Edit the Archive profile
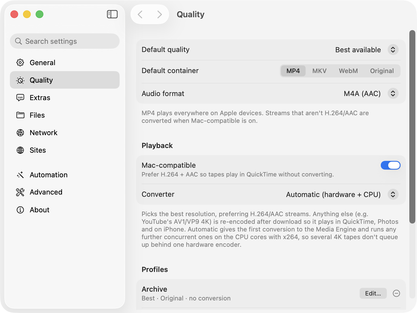 click(373, 293)
